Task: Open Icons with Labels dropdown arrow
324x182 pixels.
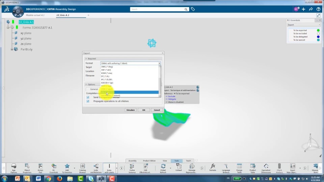Action: (116, 168)
